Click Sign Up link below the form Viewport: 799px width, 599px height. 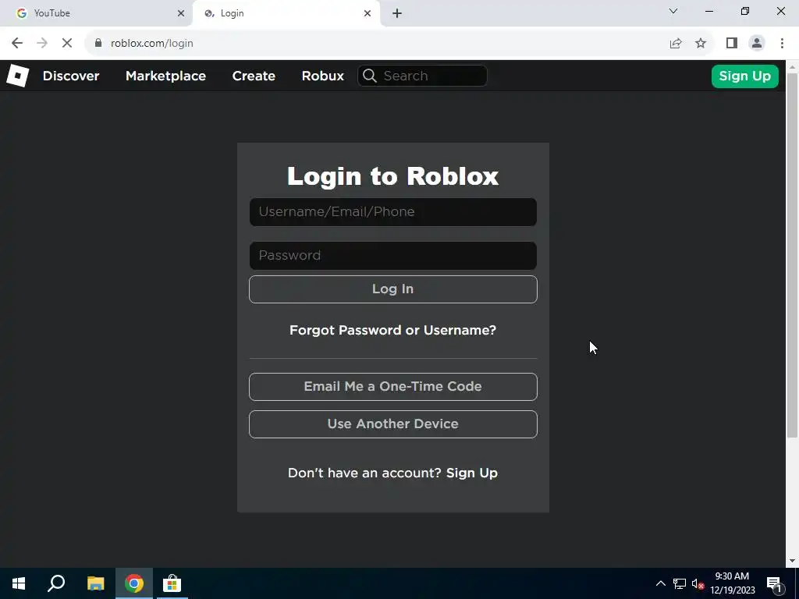[472, 473]
